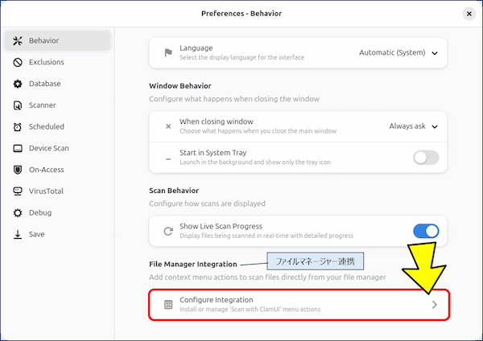Image resolution: width=483 pixels, height=341 pixels.
Task: Click the Device Scan drive icon
Action: [x=18, y=148]
